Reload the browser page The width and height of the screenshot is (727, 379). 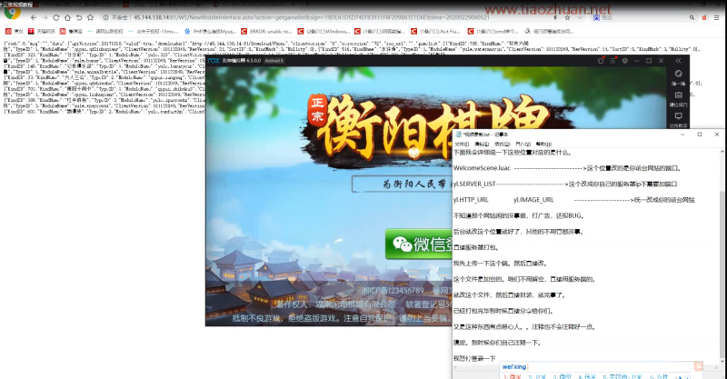tap(56, 17)
